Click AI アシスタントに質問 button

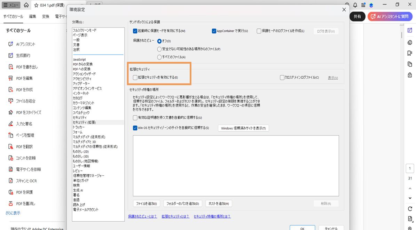[390, 16]
